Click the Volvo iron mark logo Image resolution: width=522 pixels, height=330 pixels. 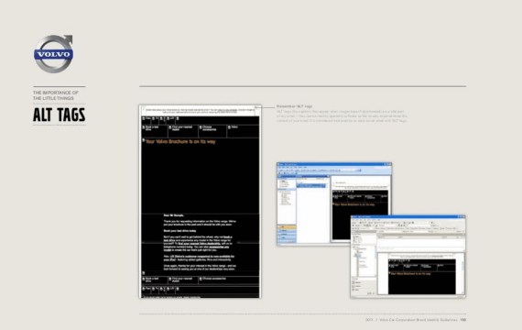coord(53,54)
